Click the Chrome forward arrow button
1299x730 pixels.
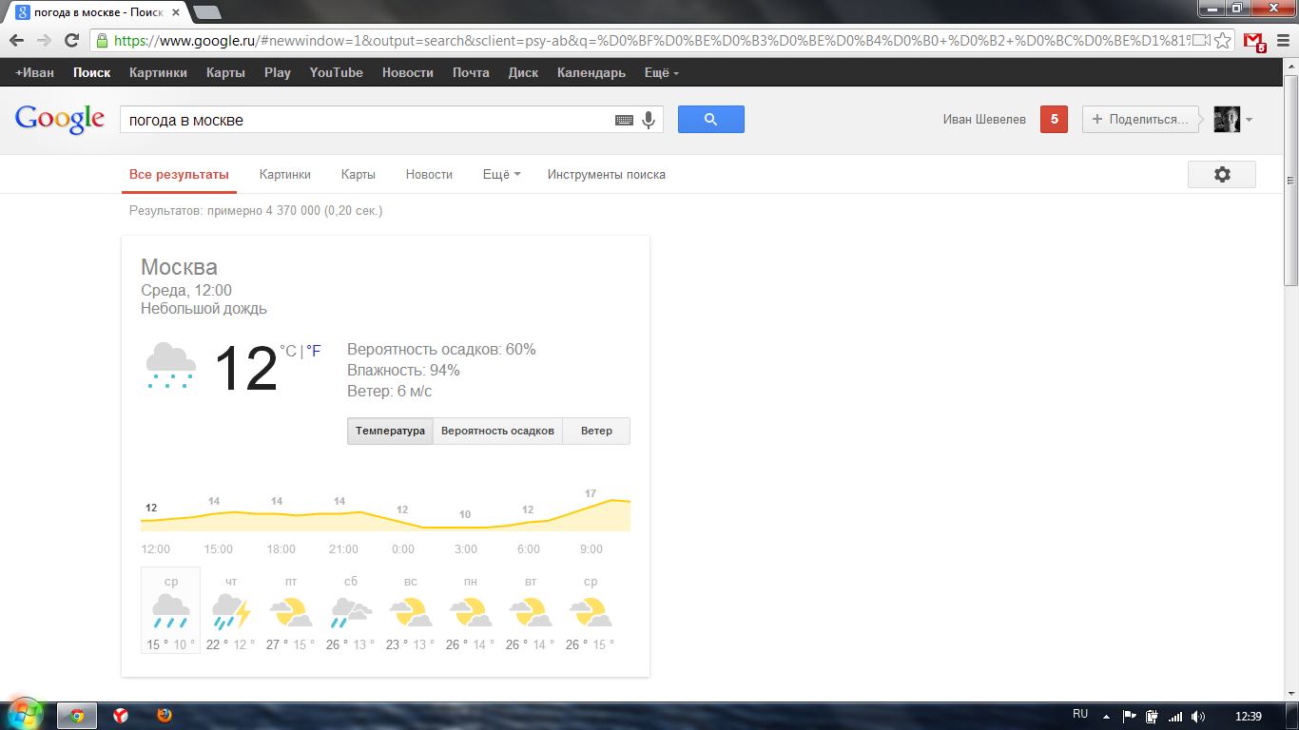coord(44,41)
